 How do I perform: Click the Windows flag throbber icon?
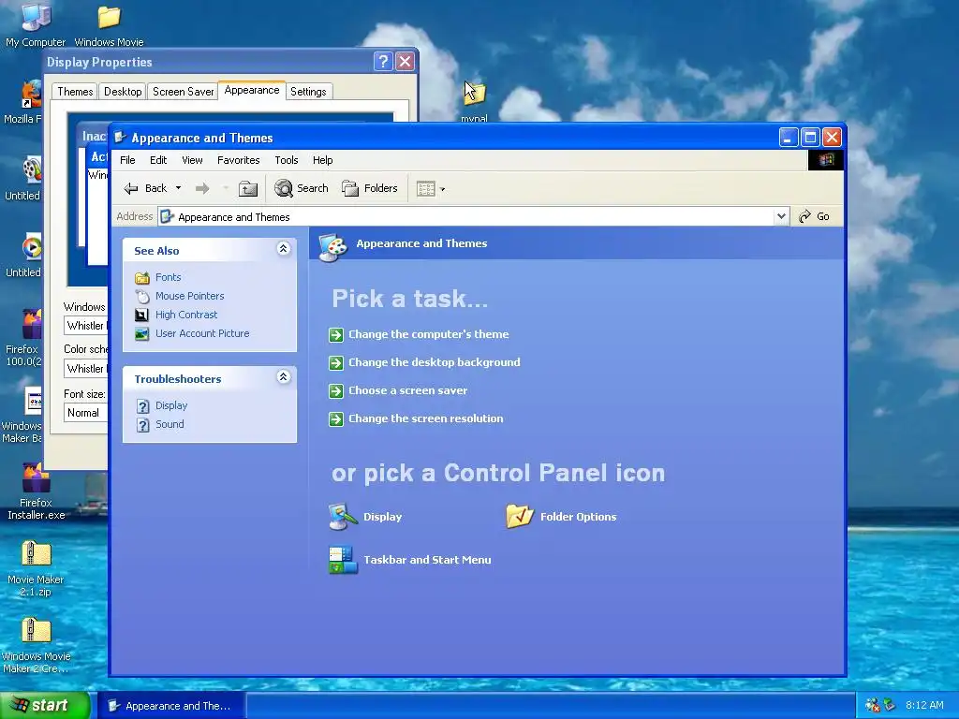pyautogui.click(x=826, y=160)
